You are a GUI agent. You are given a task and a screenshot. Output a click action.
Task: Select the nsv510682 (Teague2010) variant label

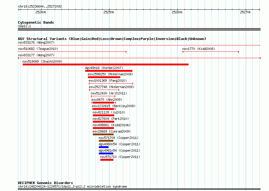pos(38,49)
